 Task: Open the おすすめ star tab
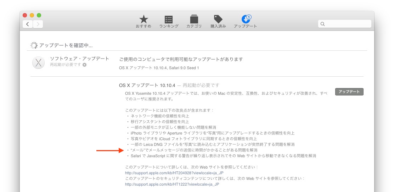coord(143,21)
